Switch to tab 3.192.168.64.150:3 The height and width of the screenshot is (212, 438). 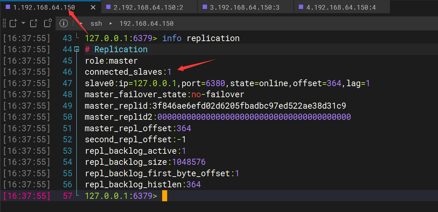245,7
